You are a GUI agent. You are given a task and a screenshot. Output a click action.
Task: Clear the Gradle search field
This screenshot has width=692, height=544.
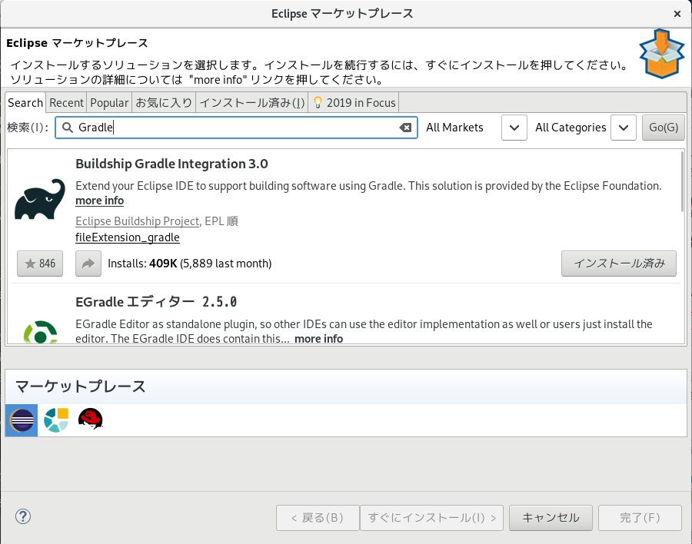(x=405, y=128)
